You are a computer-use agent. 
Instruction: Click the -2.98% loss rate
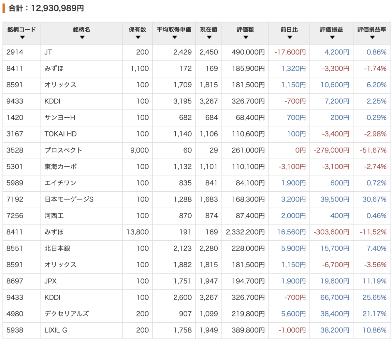pyautogui.click(x=375, y=134)
